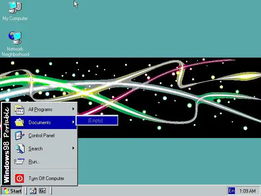
Task: Launch the 7z quick launch icon
Action: [42, 191]
